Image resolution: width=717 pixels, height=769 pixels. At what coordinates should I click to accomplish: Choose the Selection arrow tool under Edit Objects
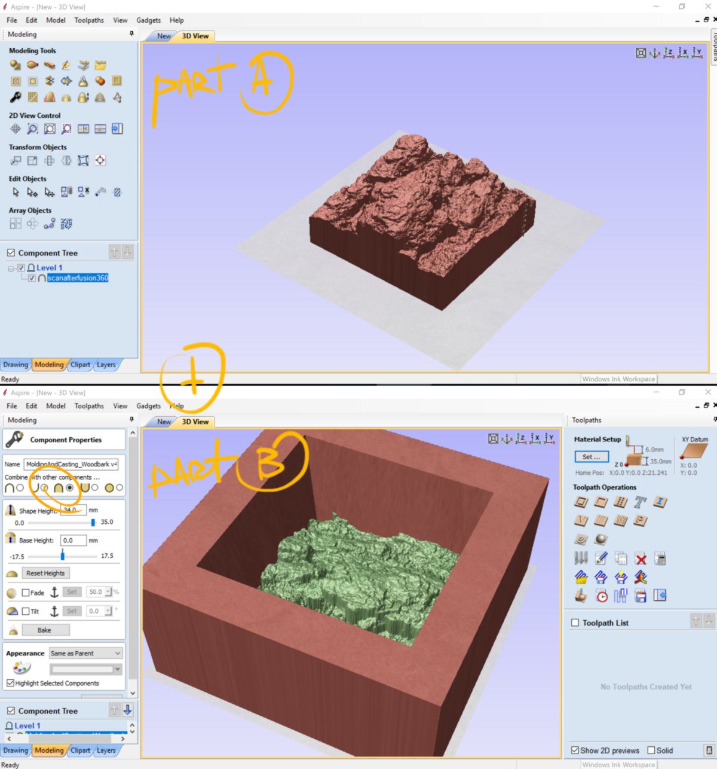(x=16, y=192)
